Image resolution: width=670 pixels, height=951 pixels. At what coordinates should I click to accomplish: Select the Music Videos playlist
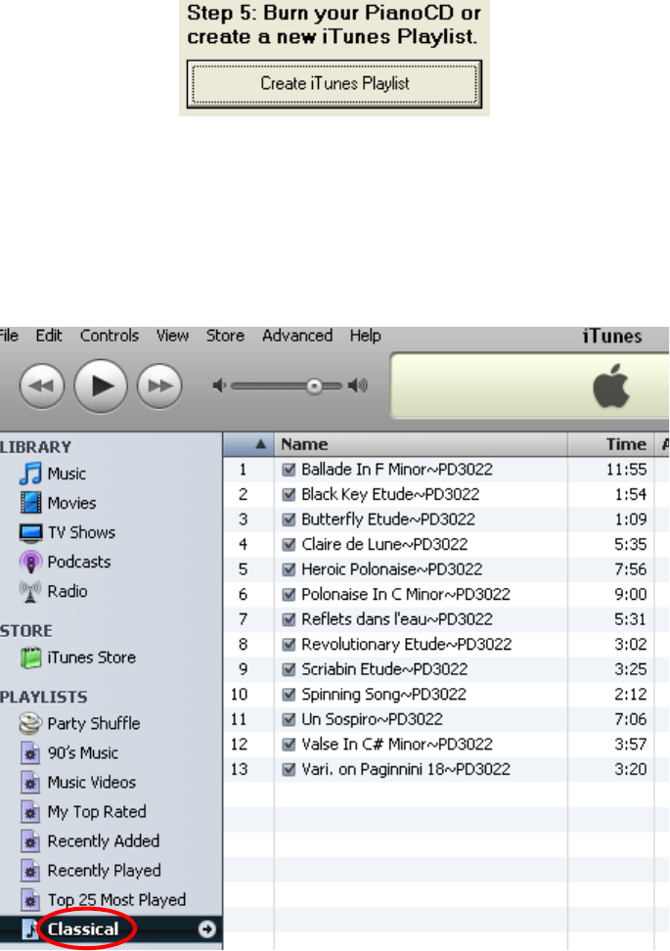pyautogui.click(x=92, y=783)
